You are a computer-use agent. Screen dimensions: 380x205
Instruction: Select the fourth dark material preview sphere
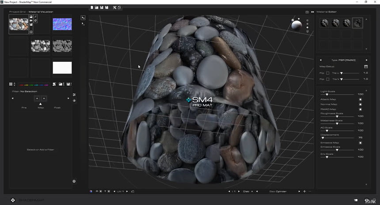357,23
